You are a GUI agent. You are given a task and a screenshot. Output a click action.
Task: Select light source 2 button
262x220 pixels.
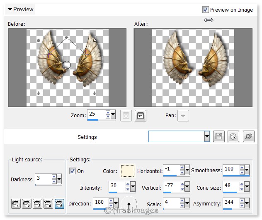pyautogui.click(x=27, y=204)
